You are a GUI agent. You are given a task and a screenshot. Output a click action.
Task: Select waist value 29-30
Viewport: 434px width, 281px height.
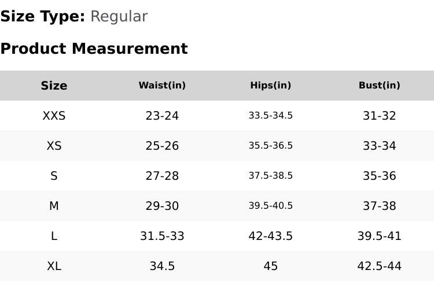[x=162, y=206]
